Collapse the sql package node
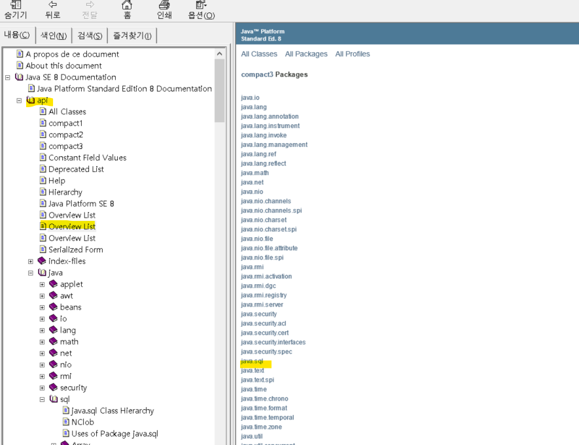 click(x=42, y=399)
